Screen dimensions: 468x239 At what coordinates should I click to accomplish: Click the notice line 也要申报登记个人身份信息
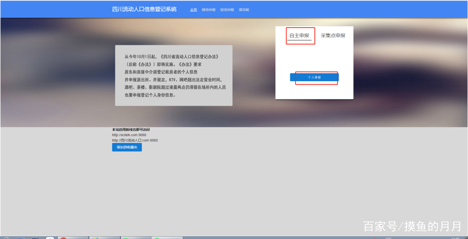(150, 95)
